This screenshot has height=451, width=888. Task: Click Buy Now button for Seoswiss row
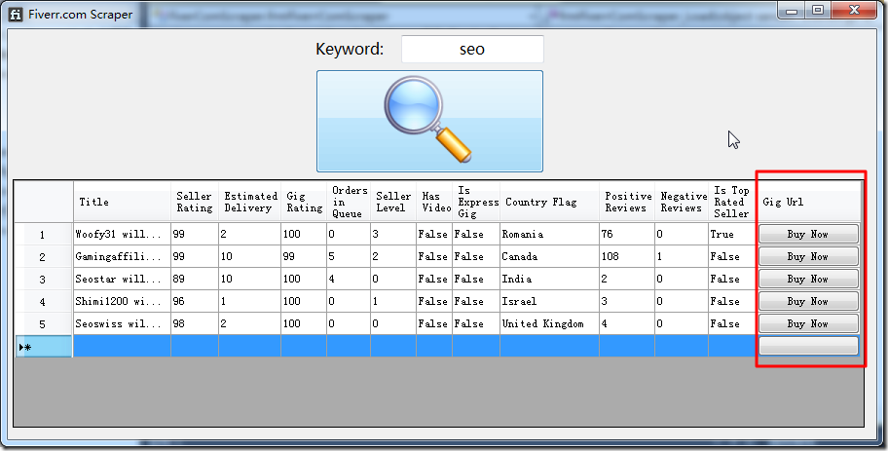coord(808,323)
